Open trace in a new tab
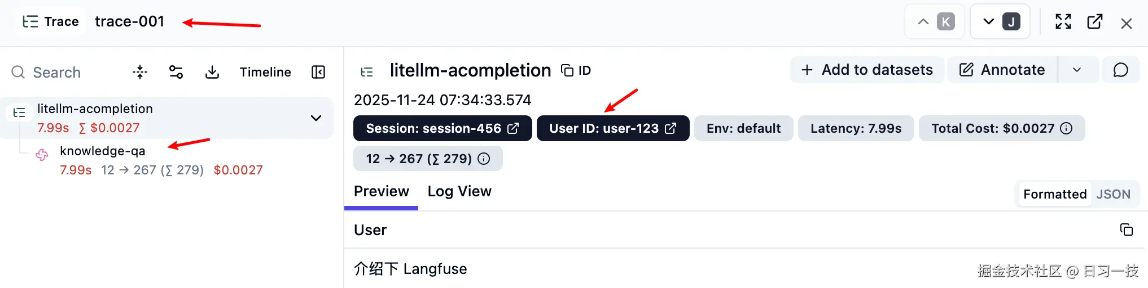 [1095, 22]
